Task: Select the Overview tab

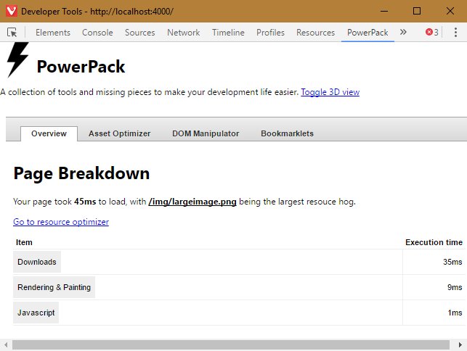Action: click(x=49, y=133)
